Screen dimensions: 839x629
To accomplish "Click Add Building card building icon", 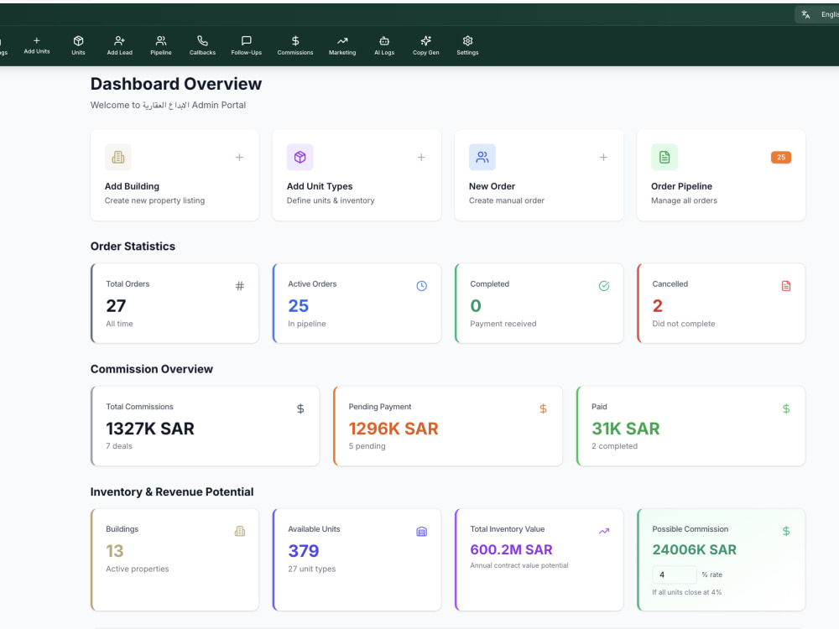I will tap(118, 158).
